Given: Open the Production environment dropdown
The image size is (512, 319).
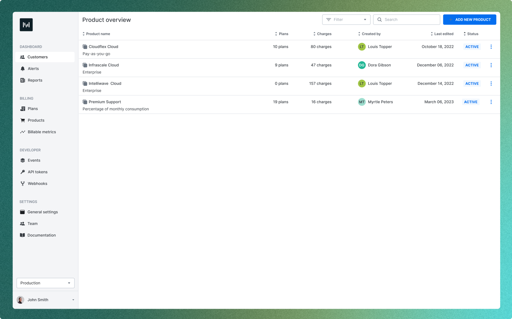Looking at the screenshot, I should (45, 283).
